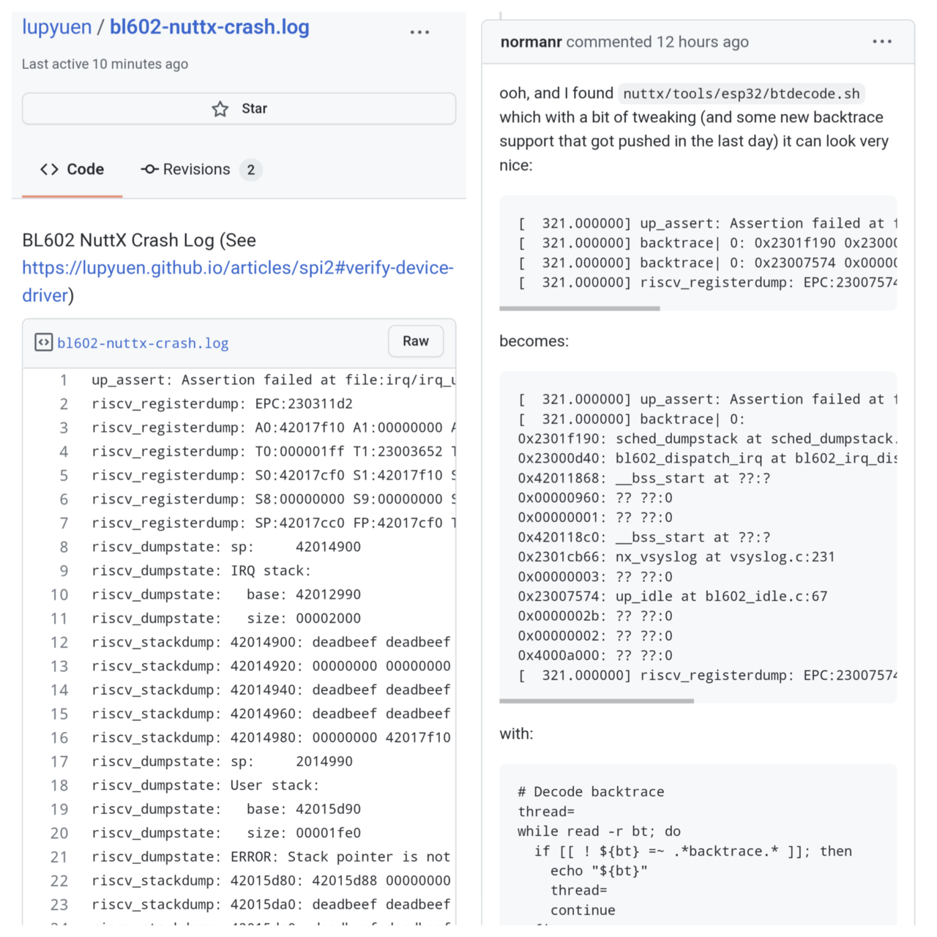Click the horizontal scrollbar under decoded backtrace
The height and width of the screenshot is (937, 937).
click(597, 701)
